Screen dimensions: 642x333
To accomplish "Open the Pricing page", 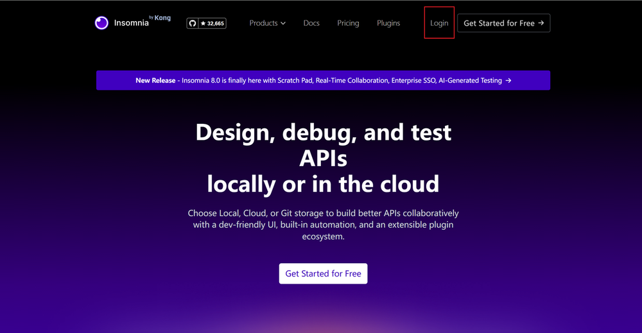I will click(x=348, y=23).
